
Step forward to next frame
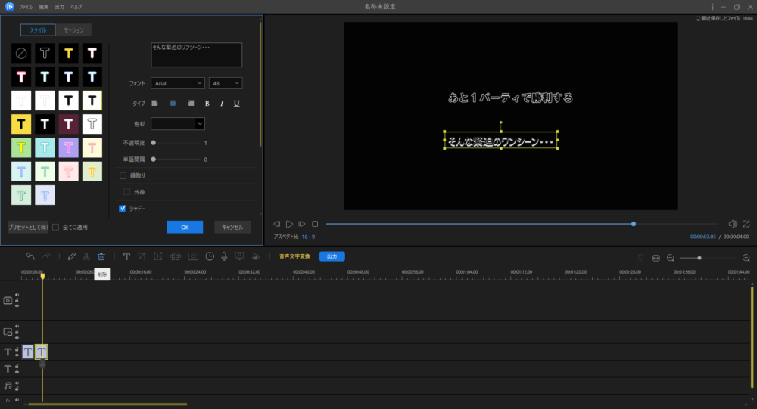pos(302,224)
